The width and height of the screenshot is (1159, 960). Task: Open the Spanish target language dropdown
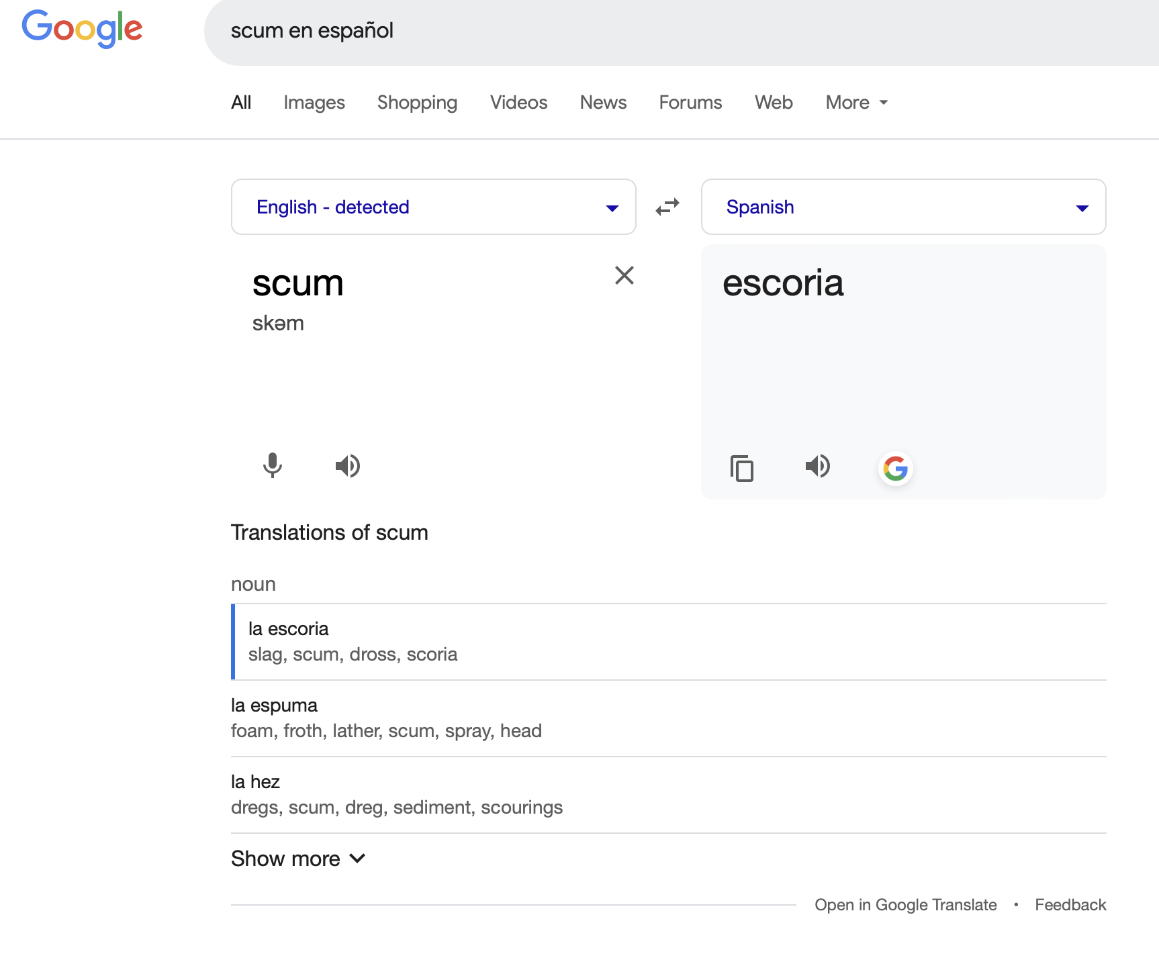click(903, 207)
